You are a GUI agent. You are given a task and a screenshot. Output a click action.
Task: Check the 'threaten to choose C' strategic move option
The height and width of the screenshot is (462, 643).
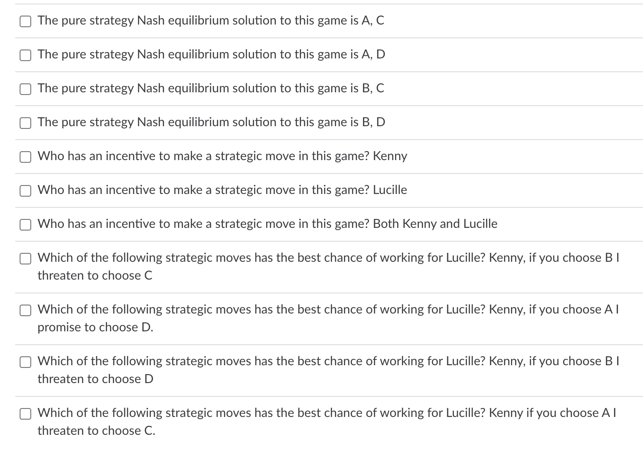(x=25, y=259)
